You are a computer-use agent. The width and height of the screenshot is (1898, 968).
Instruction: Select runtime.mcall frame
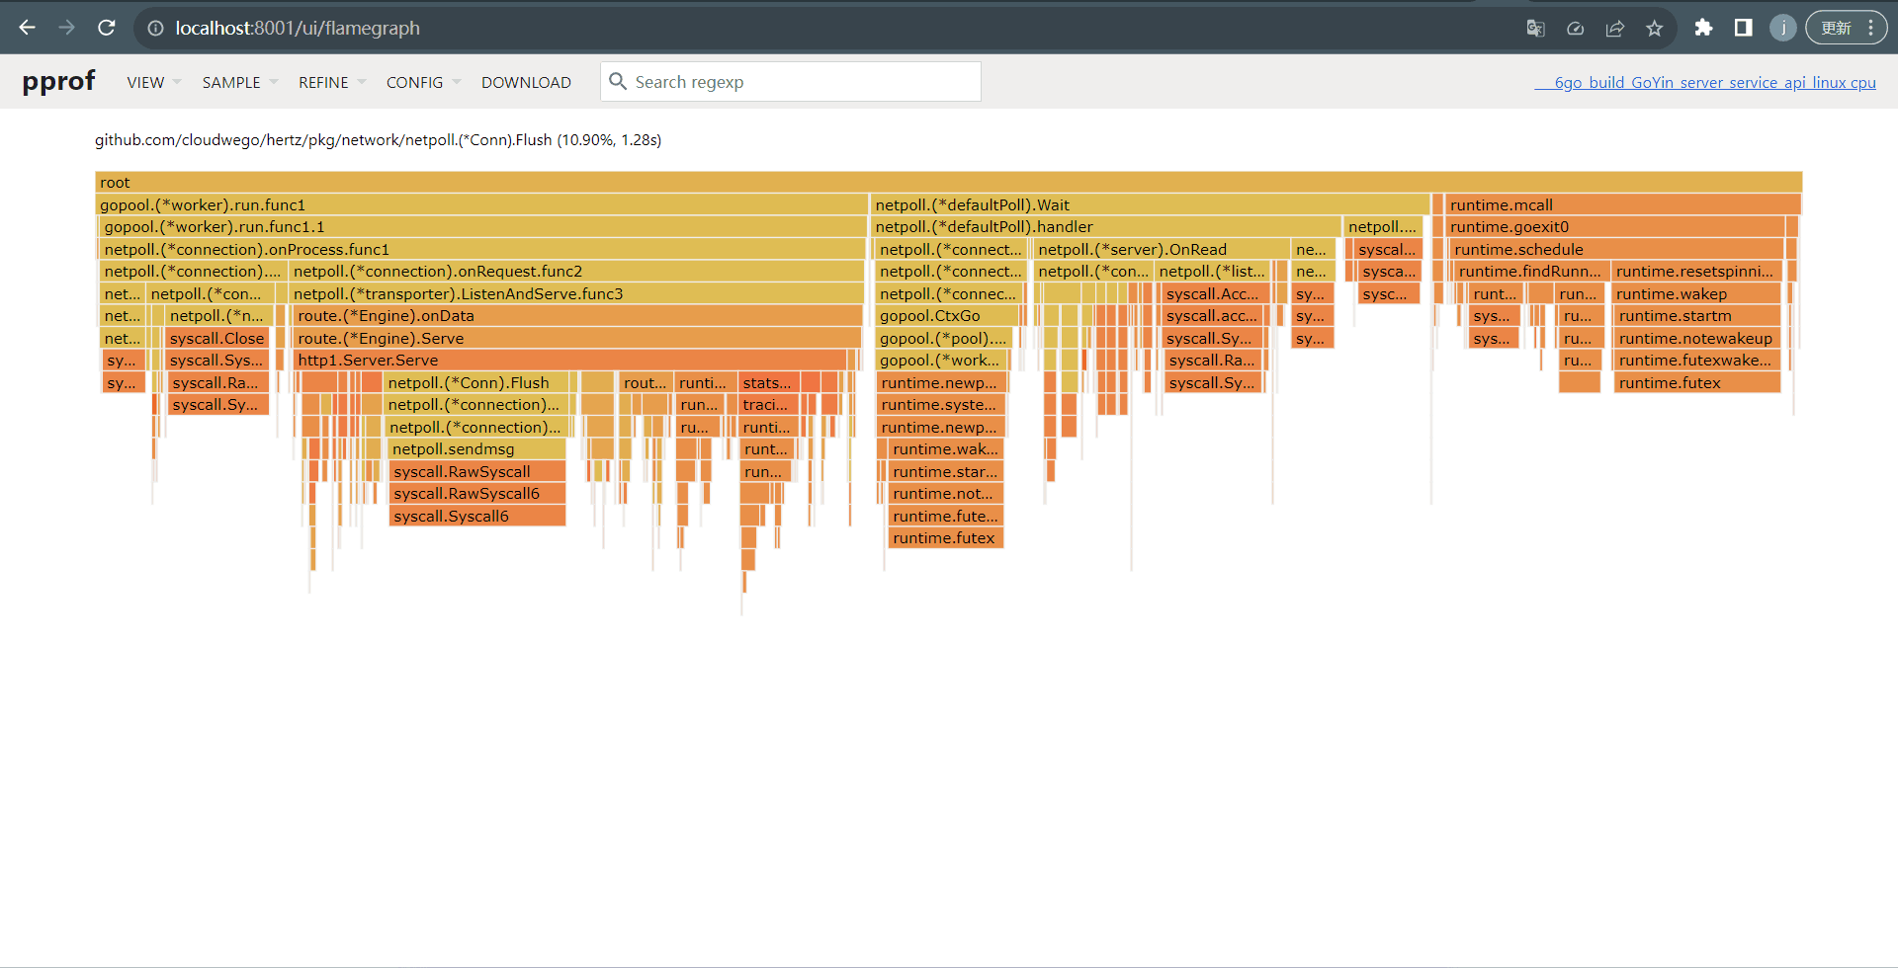click(x=1622, y=204)
